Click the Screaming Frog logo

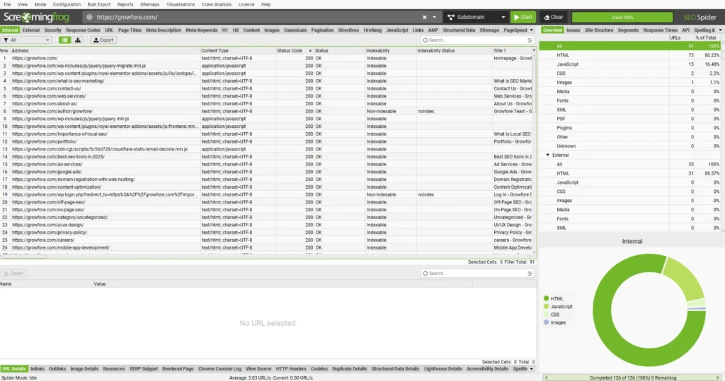point(37,17)
